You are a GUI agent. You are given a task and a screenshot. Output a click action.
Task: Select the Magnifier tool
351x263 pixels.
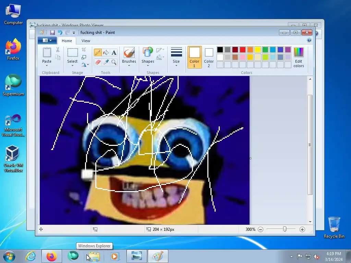[x=114, y=62]
